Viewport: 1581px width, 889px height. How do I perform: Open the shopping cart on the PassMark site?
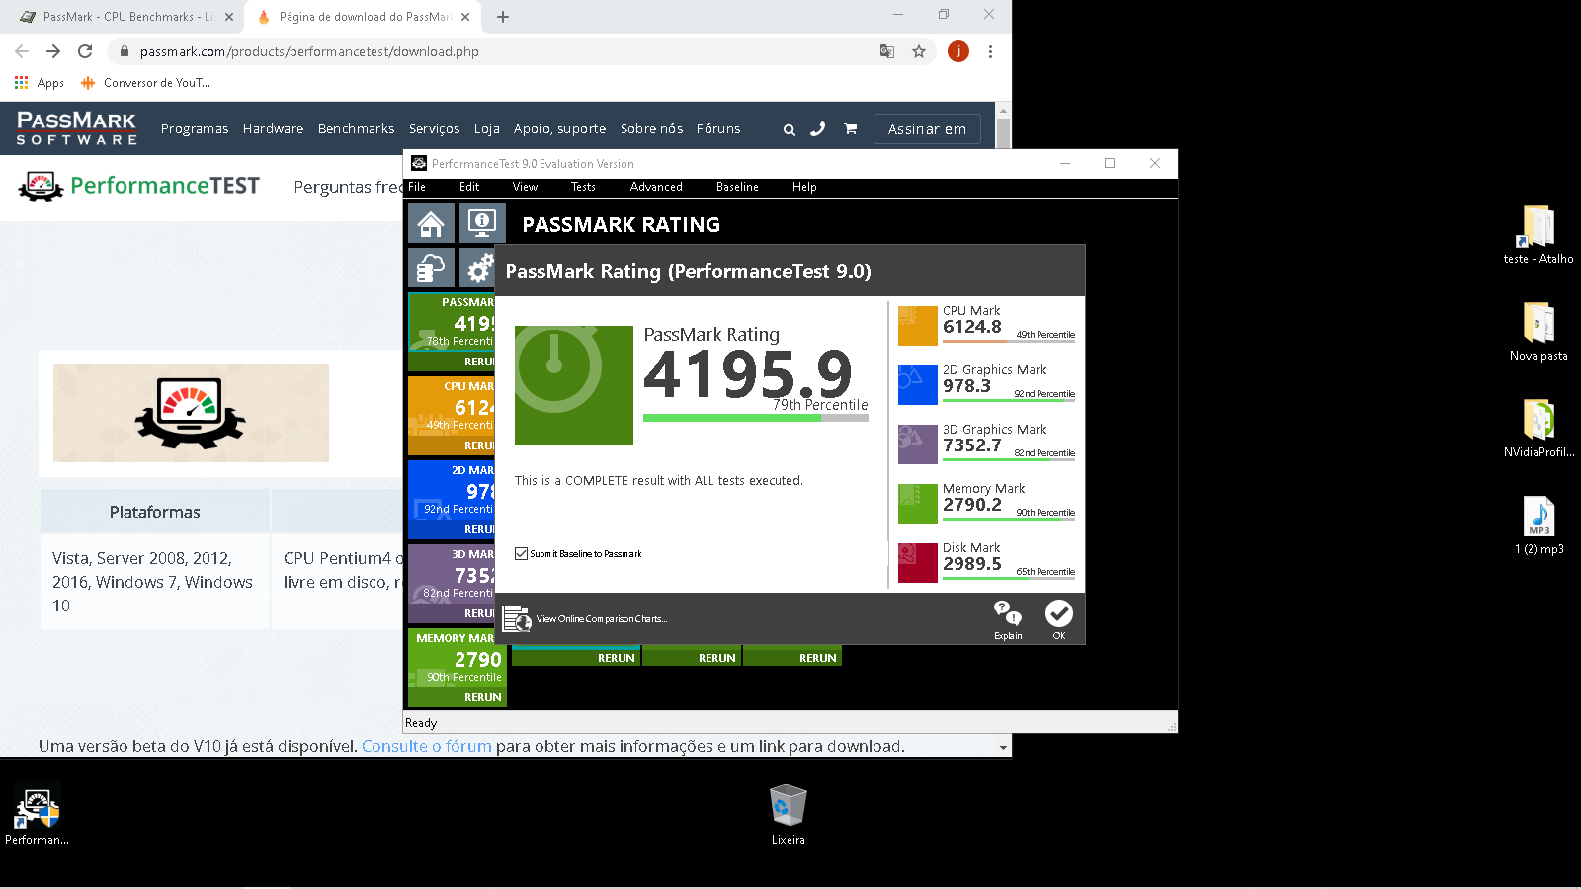click(850, 129)
